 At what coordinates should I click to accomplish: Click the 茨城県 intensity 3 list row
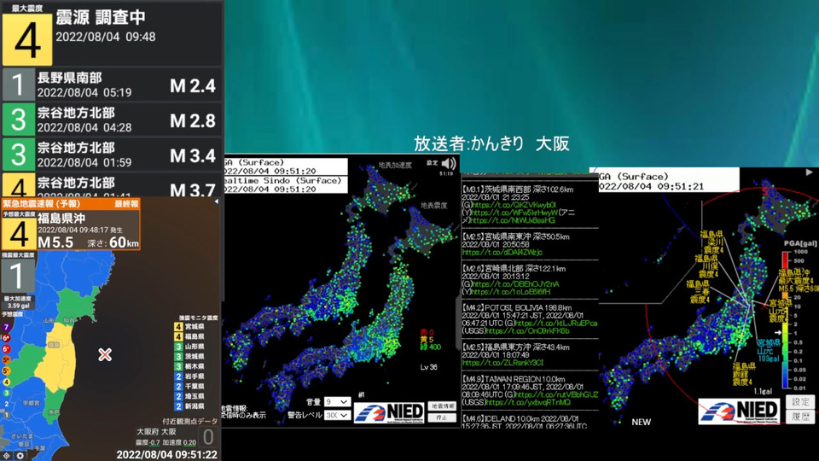click(x=189, y=357)
